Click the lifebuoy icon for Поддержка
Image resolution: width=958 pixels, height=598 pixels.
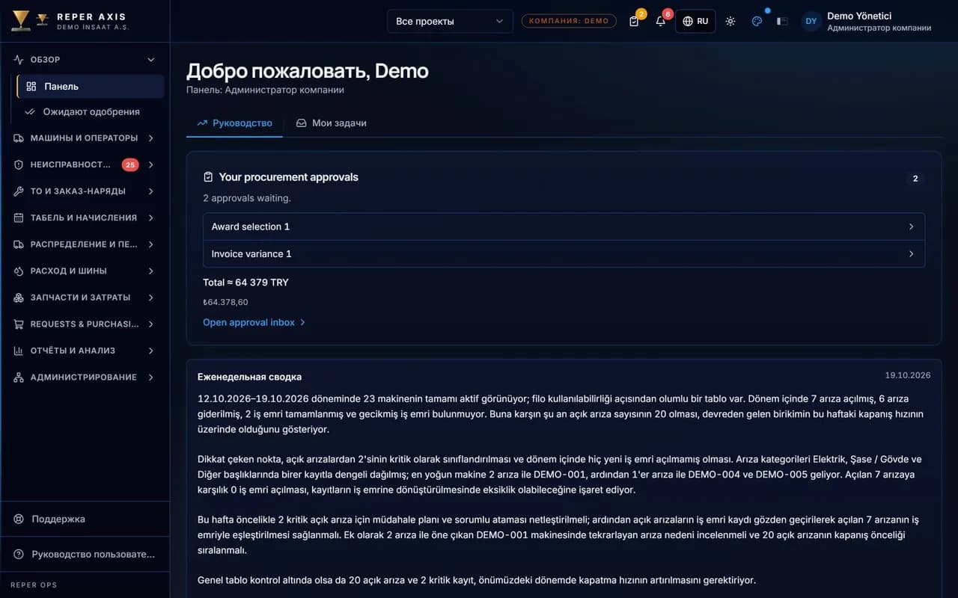[19, 519]
